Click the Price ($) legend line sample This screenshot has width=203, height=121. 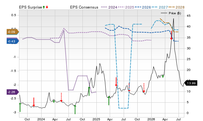[164, 13]
